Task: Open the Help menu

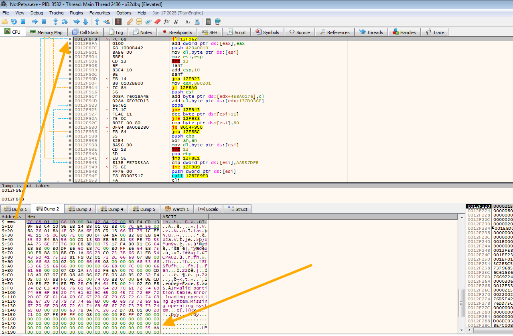Action: (x=142, y=13)
